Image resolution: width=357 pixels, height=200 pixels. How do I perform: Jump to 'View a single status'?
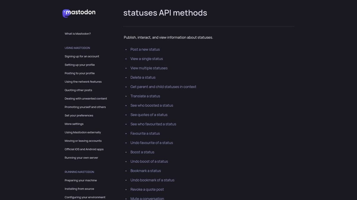coord(147,59)
